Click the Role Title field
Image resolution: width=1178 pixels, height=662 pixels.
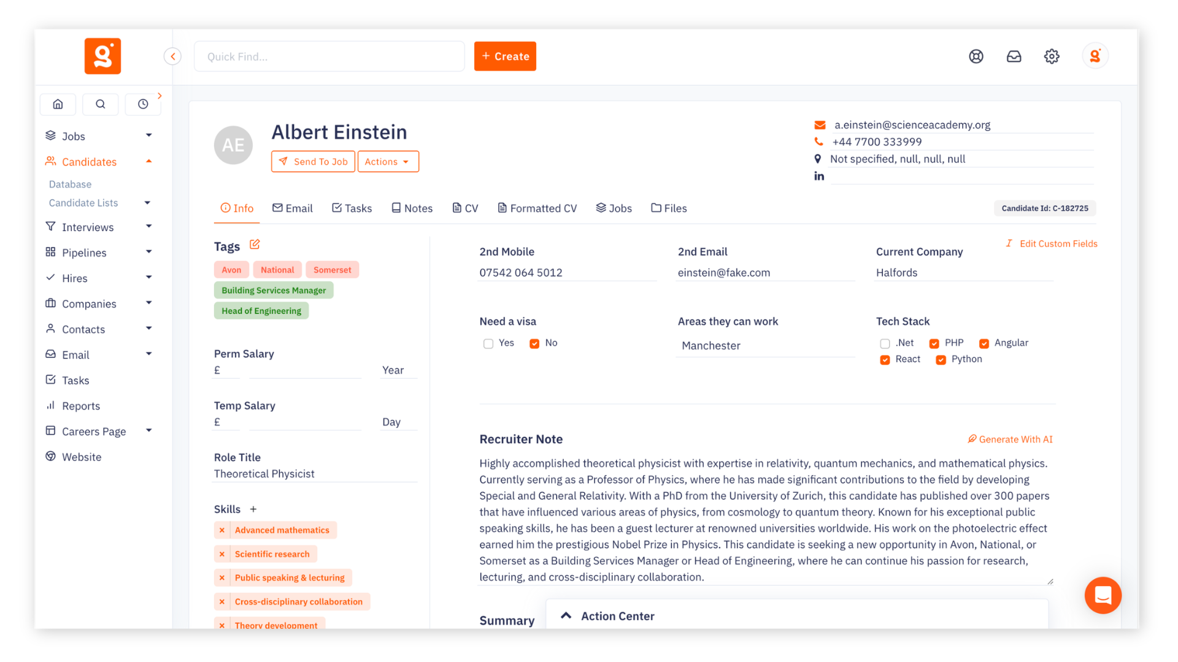click(315, 474)
